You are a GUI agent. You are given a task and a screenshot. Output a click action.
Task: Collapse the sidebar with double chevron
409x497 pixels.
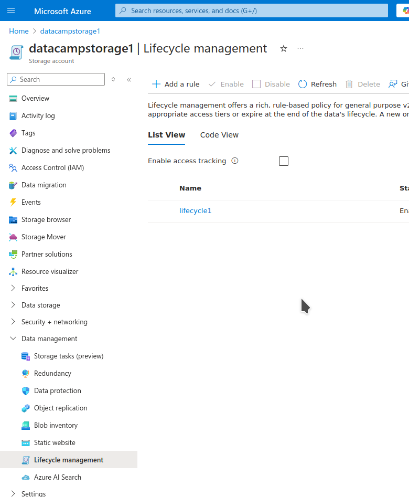[129, 80]
